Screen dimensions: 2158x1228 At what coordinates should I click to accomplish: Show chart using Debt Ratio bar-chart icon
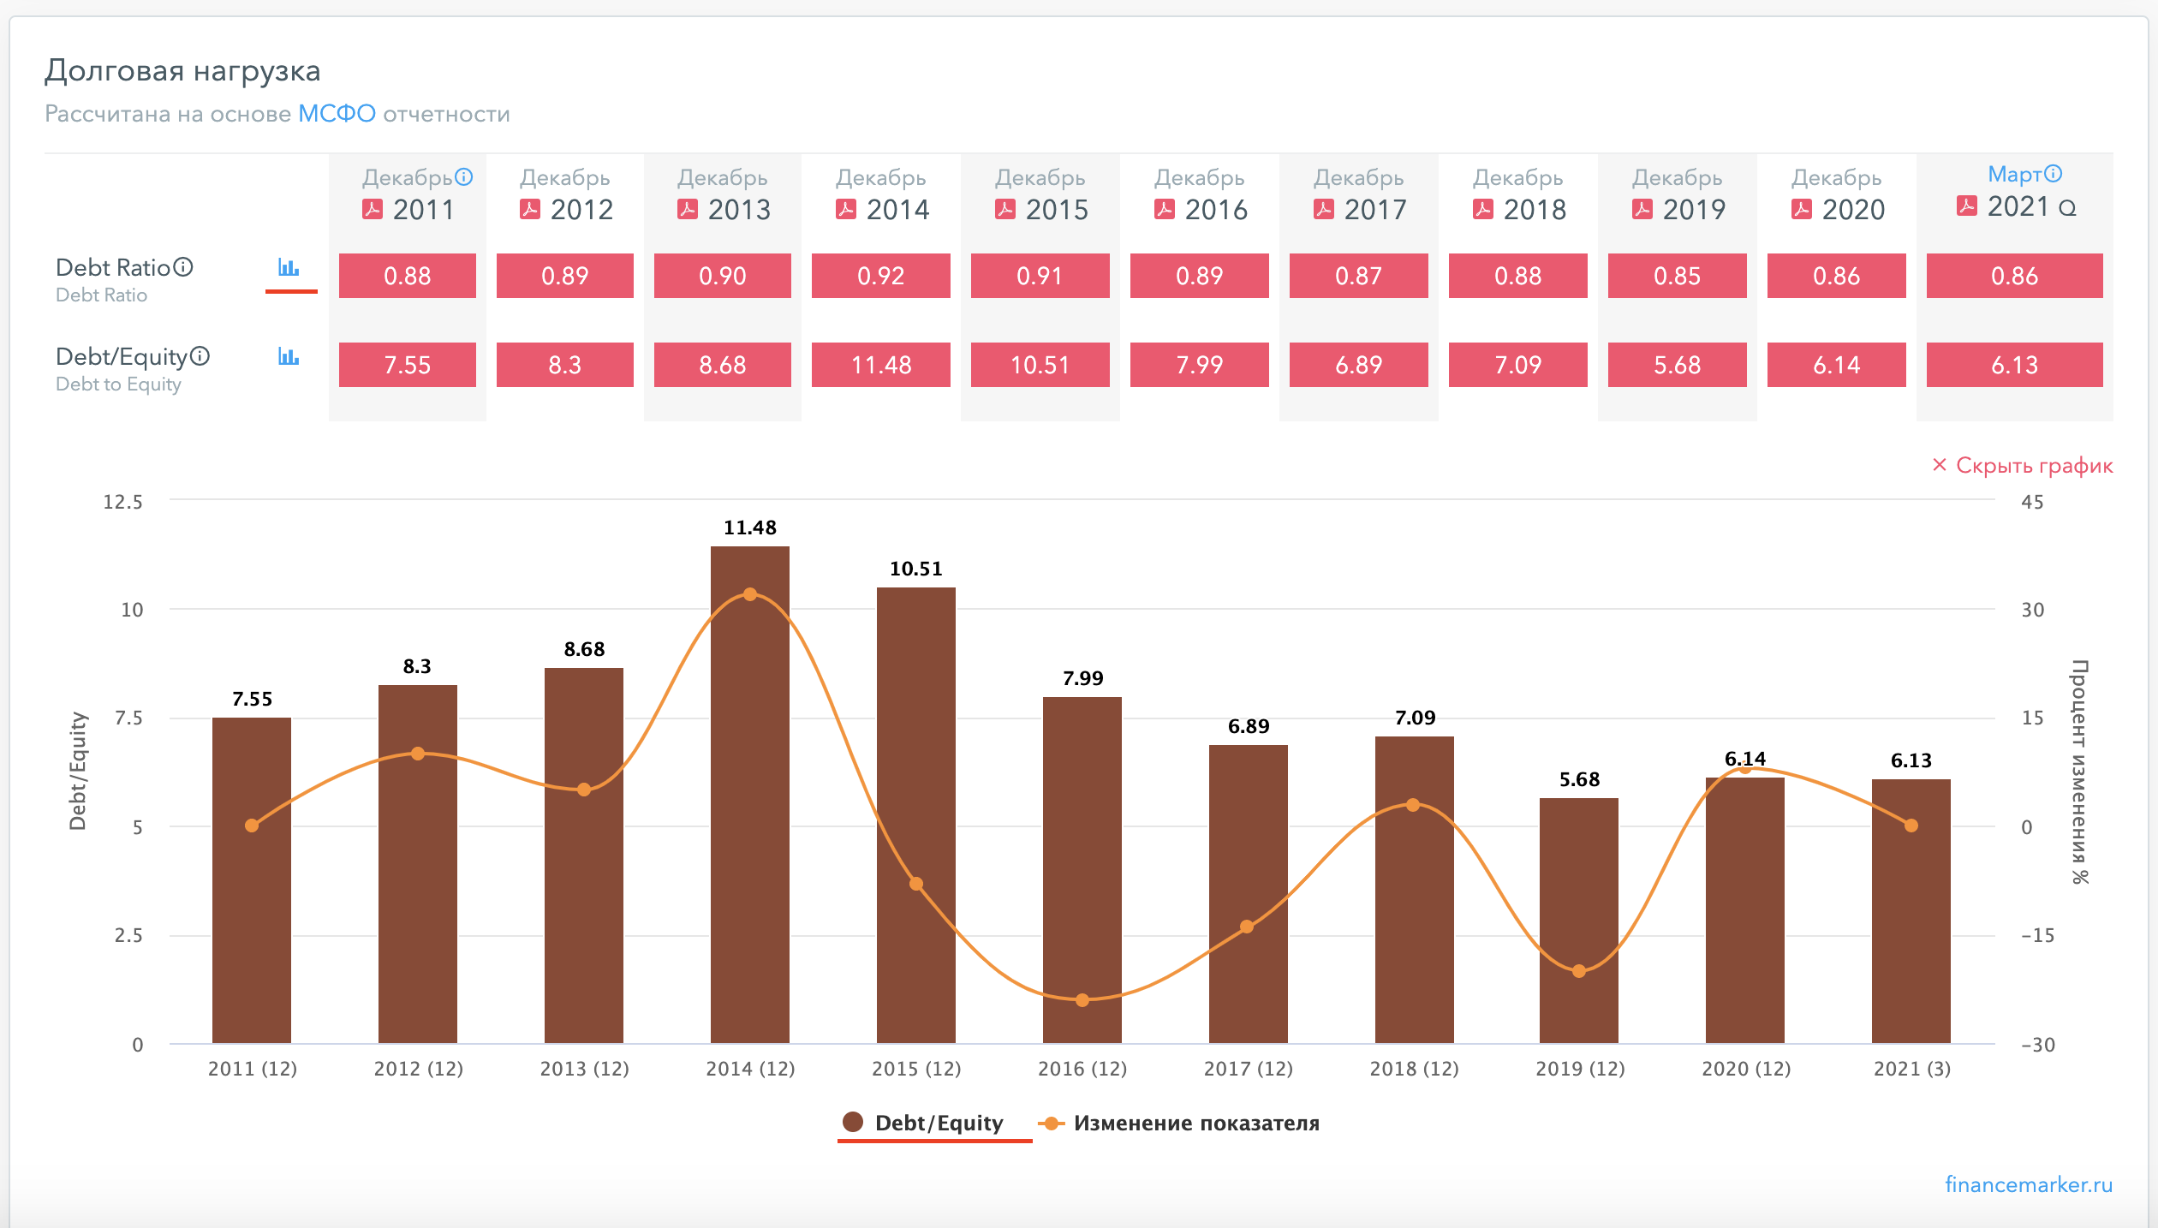[289, 268]
